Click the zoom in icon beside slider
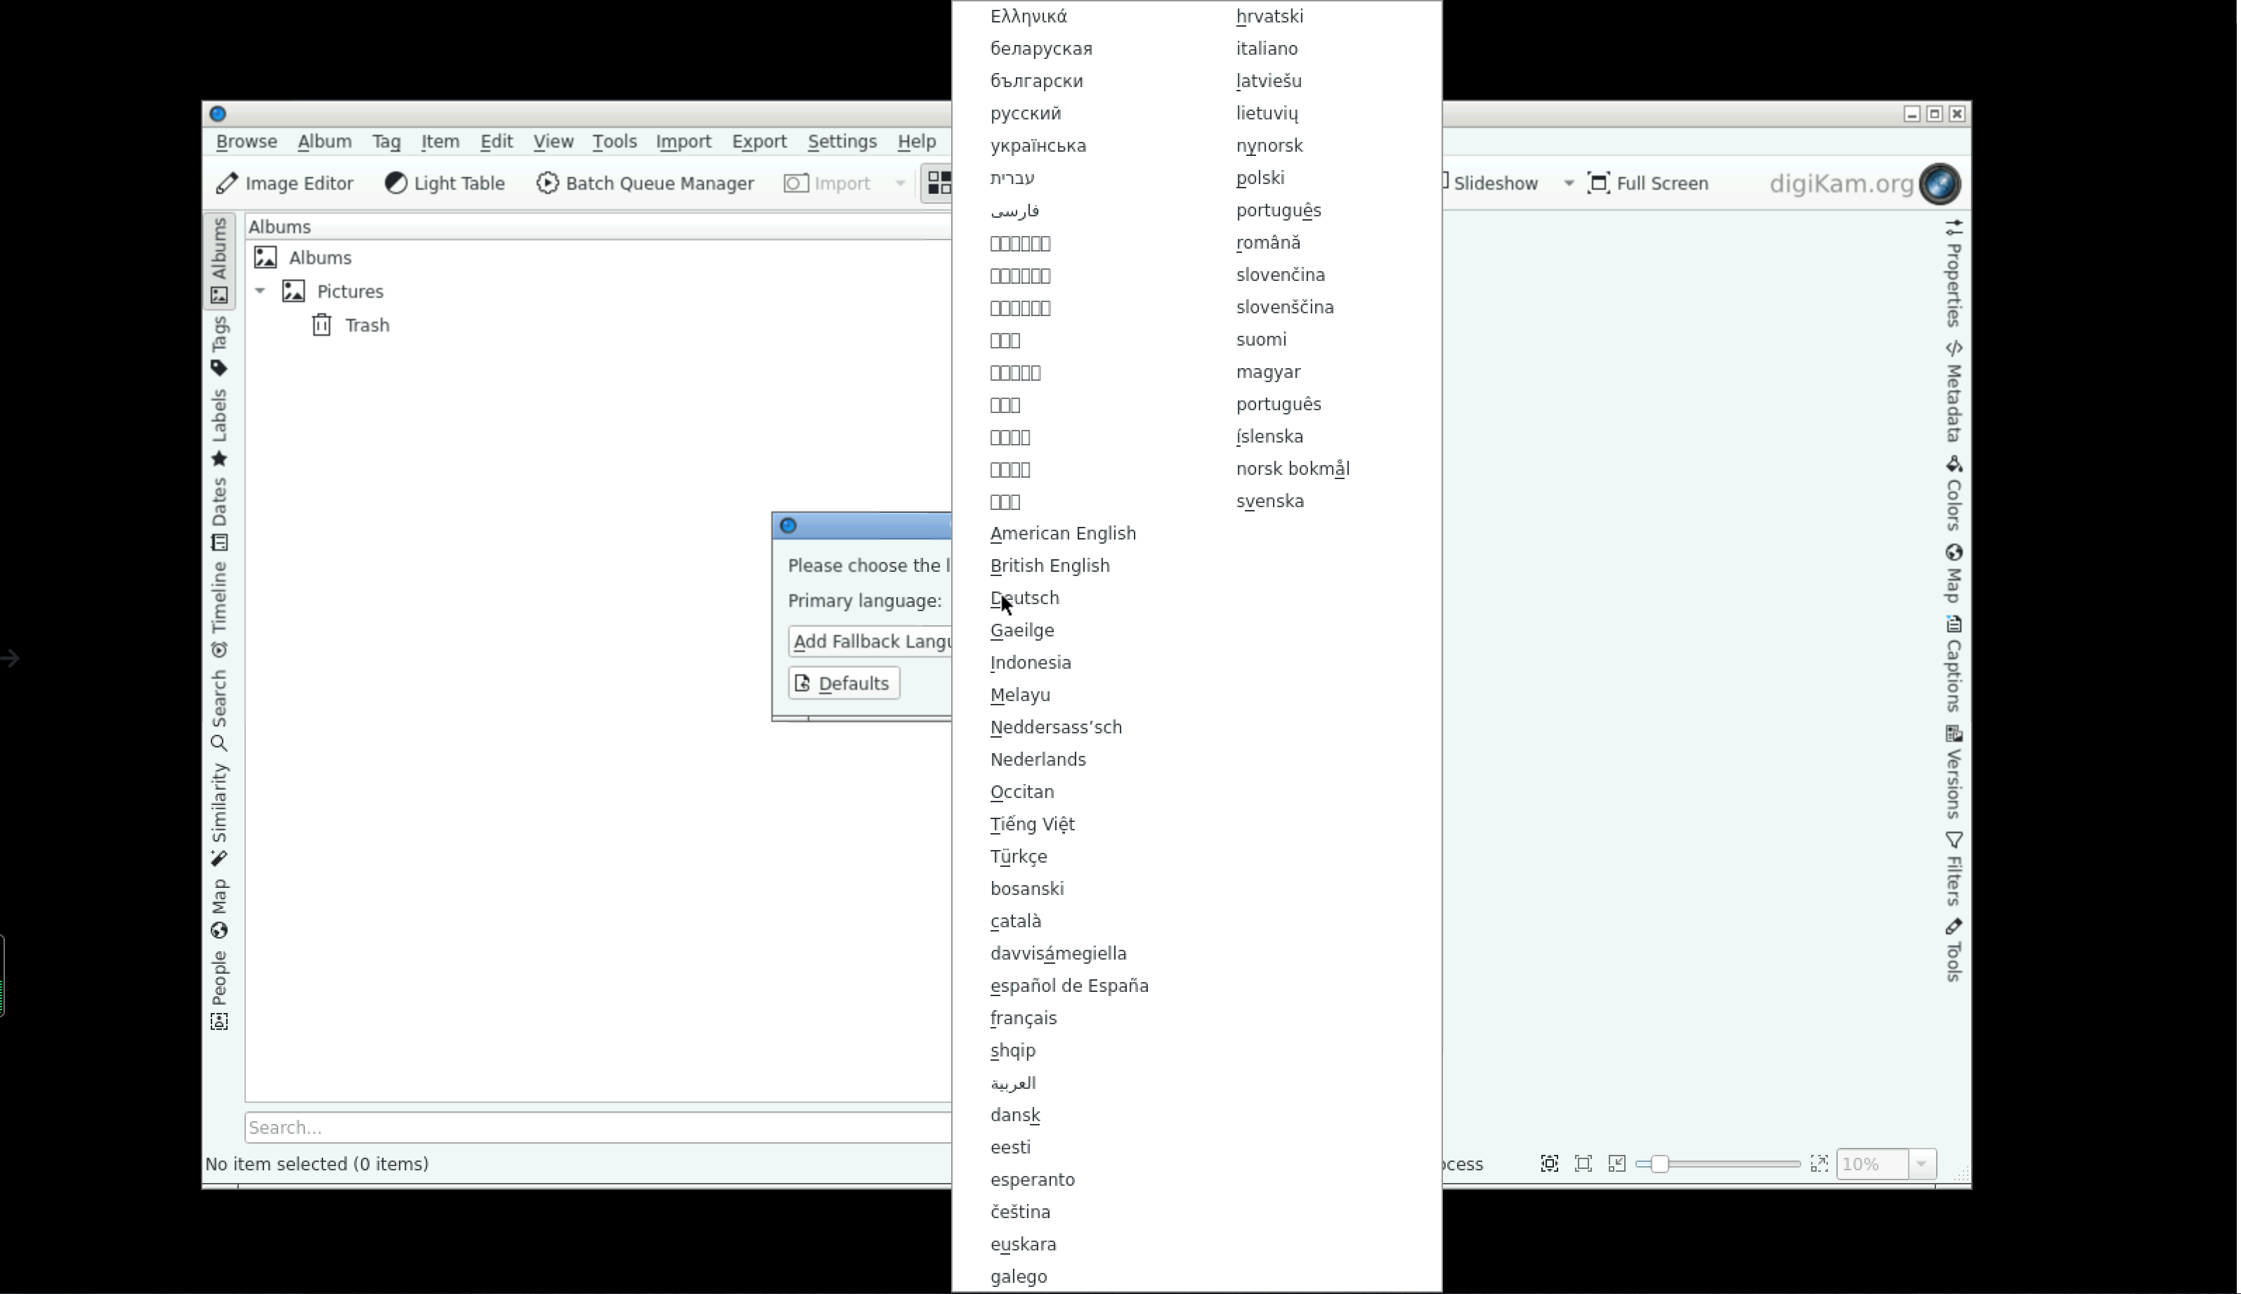The width and height of the screenshot is (2241, 1294). (x=1818, y=1163)
